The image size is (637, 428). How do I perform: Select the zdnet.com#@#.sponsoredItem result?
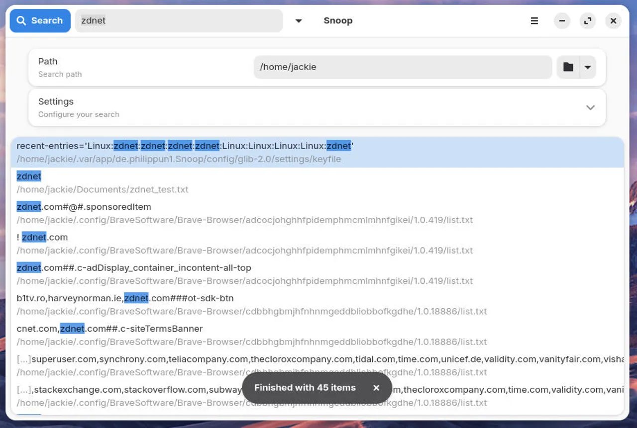(x=317, y=213)
